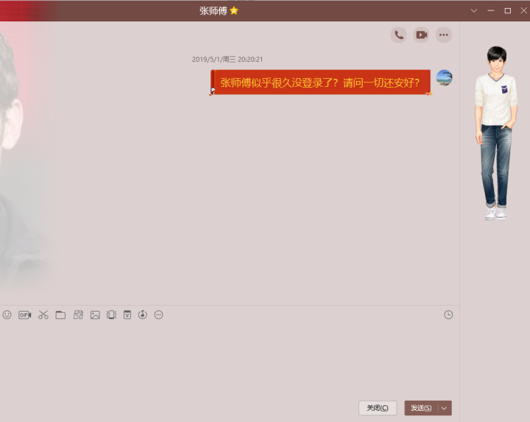Minimize the chat window
530x422 pixels.
(491, 10)
